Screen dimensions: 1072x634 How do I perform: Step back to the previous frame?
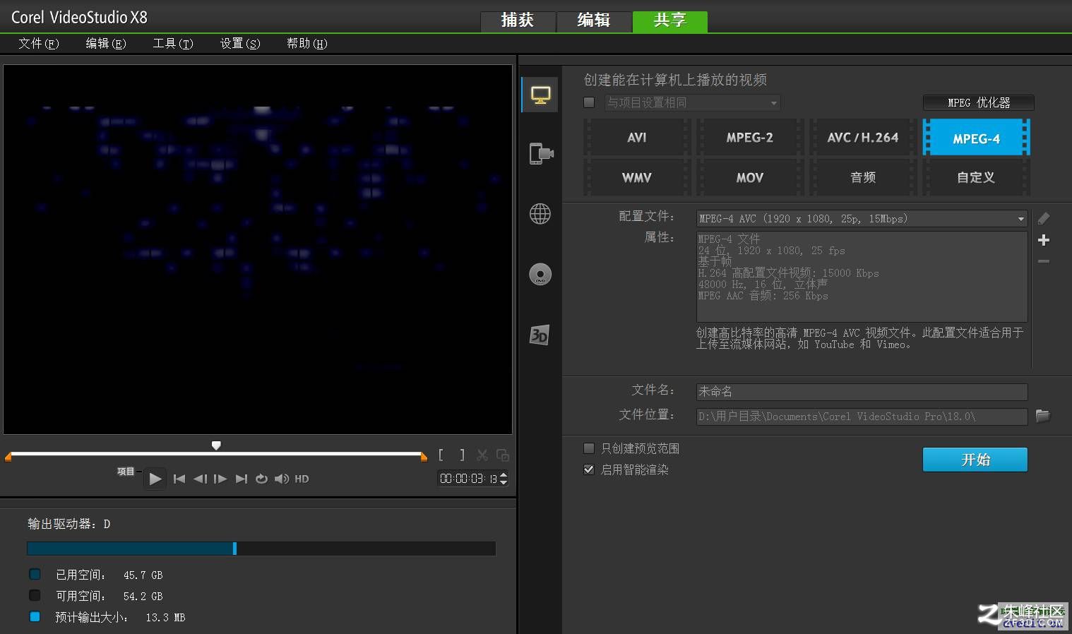pyautogui.click(x=200, y=479)
